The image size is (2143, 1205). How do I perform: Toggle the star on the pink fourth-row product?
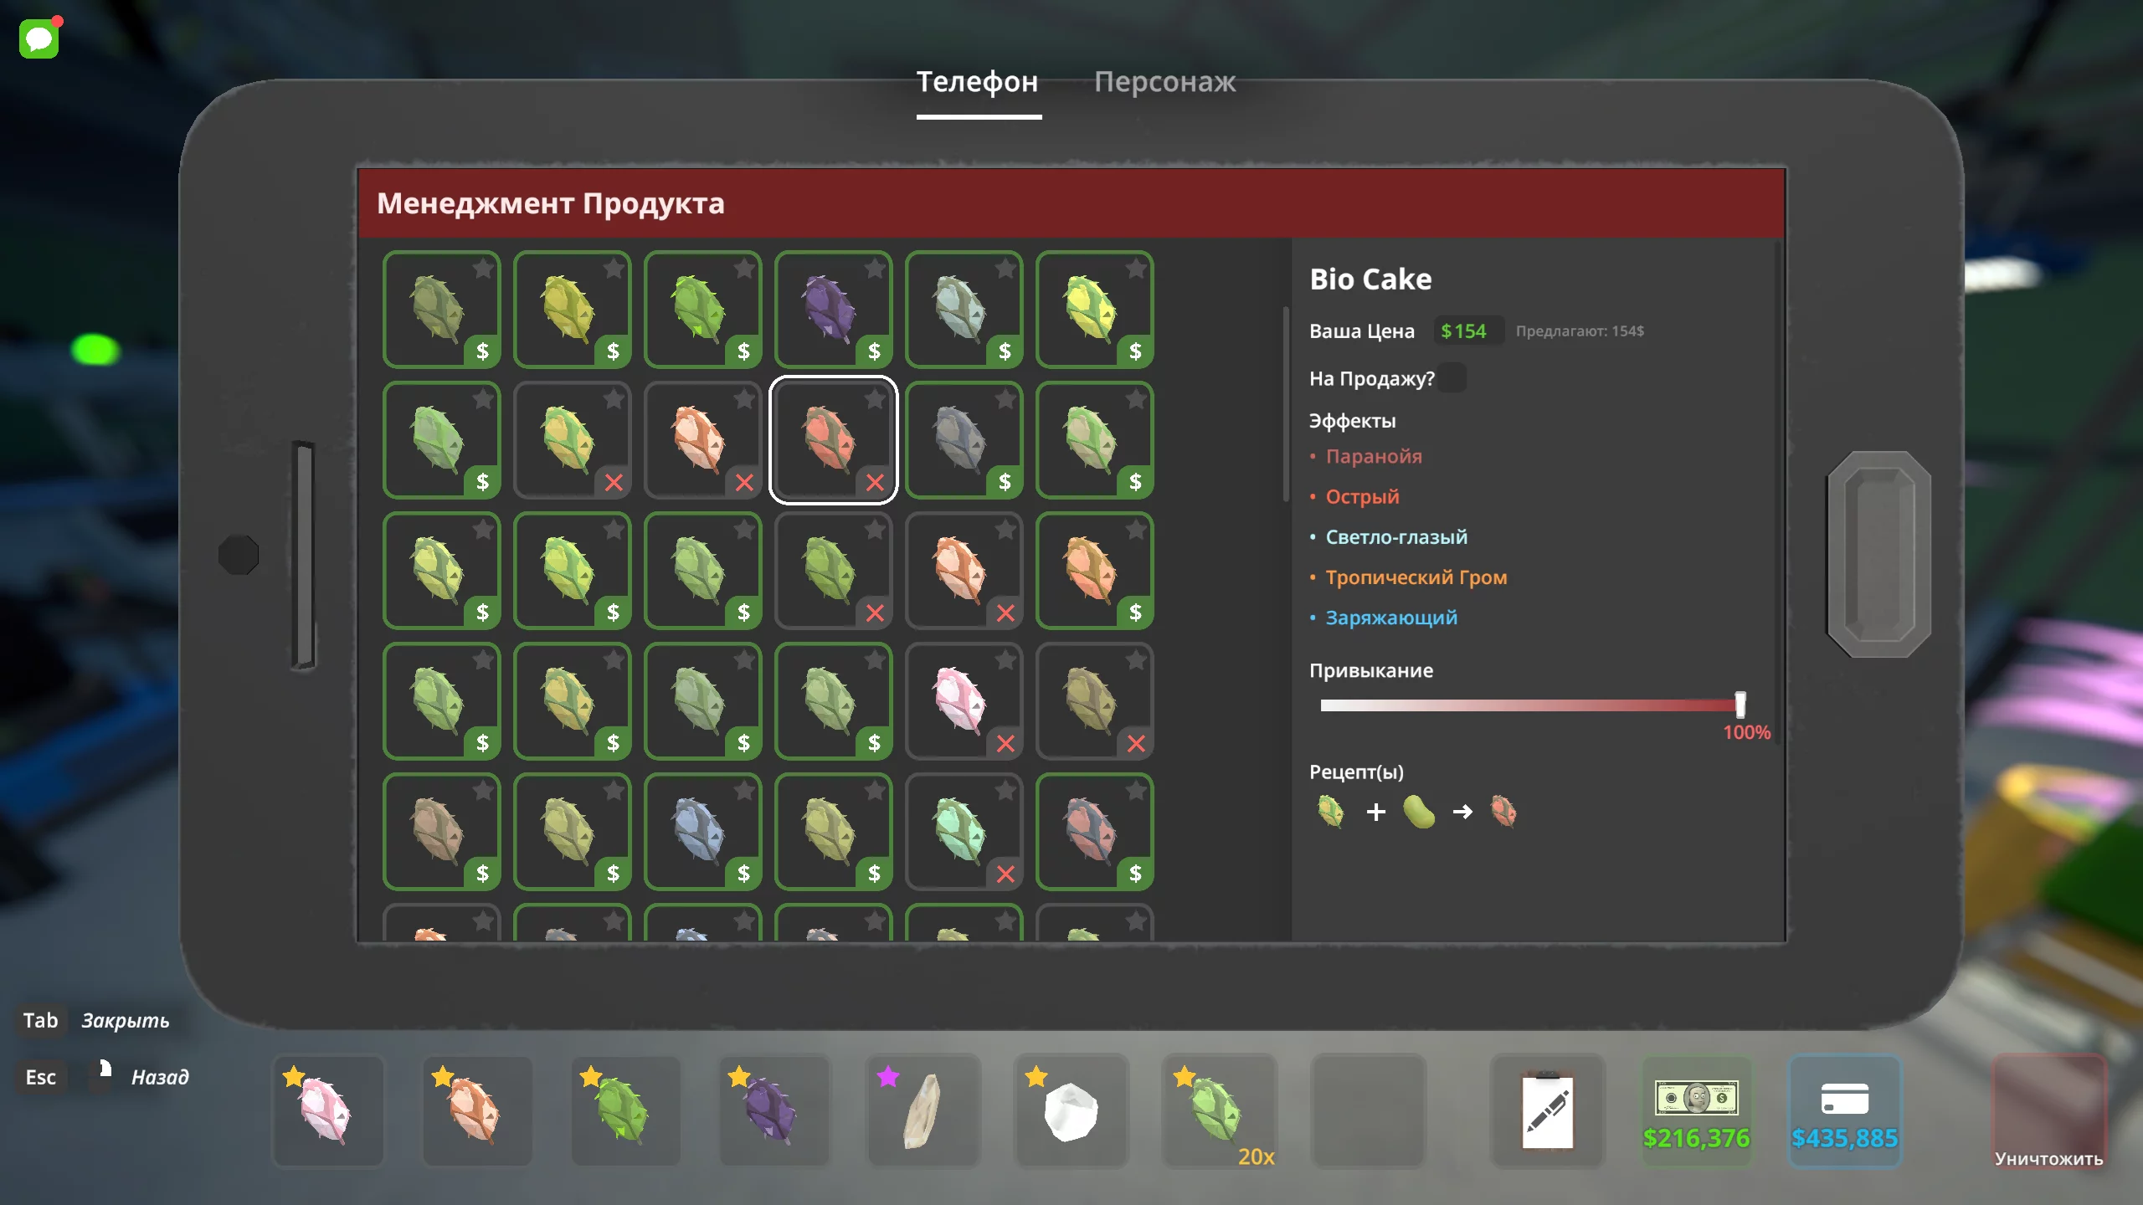1006,660
